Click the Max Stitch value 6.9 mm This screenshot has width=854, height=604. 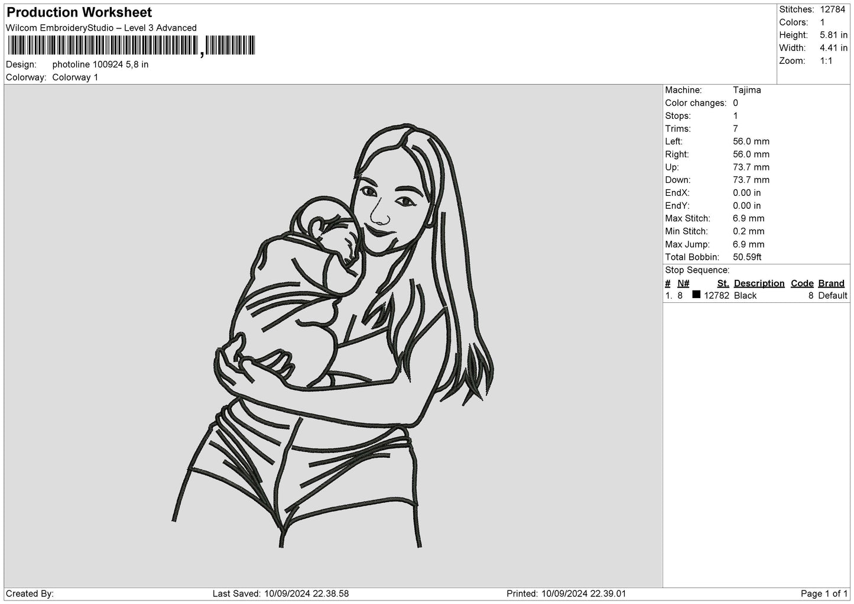(x=749, y=218)
